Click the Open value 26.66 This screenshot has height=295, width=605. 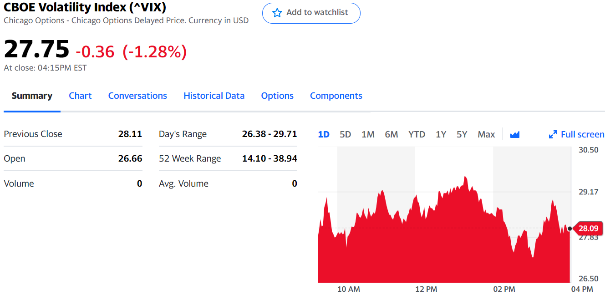(130, 158)
